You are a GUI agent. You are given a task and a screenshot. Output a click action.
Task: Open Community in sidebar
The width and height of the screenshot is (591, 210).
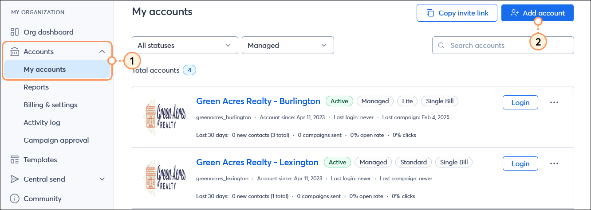42,198
